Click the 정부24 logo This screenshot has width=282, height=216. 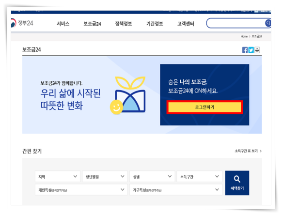[22, 23]
